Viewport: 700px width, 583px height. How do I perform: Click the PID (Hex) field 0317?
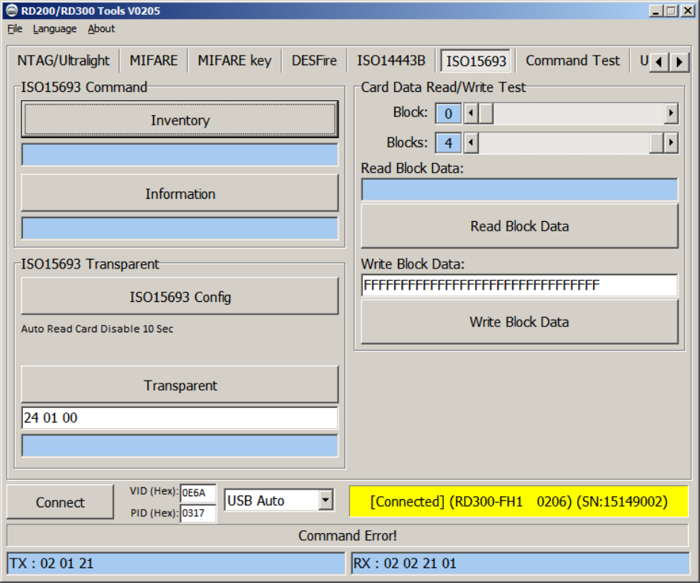tap(197, 513)
